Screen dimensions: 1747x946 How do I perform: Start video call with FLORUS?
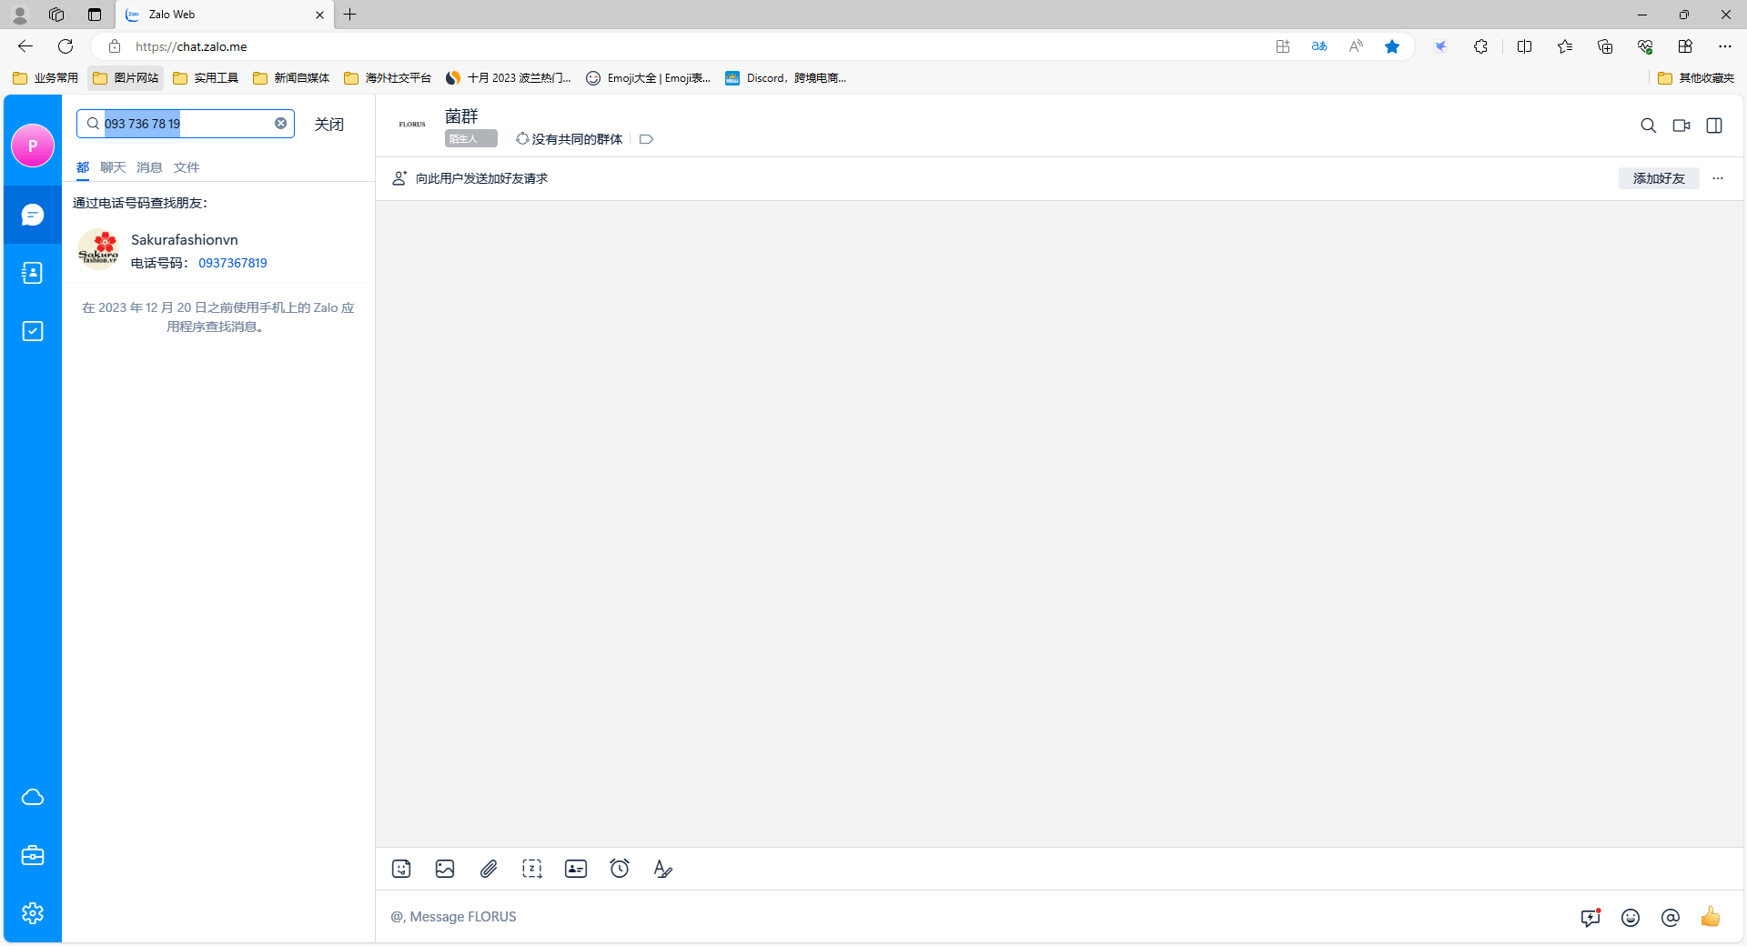point(1681,126)
